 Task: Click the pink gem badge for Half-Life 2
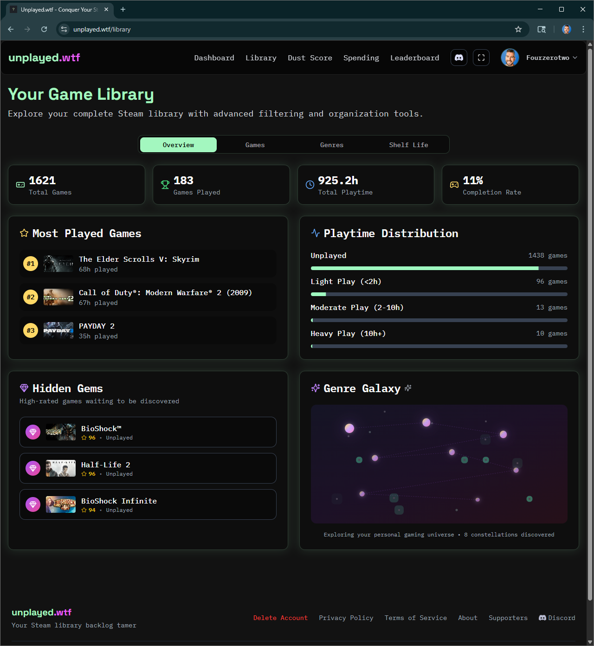click(33, 468)
